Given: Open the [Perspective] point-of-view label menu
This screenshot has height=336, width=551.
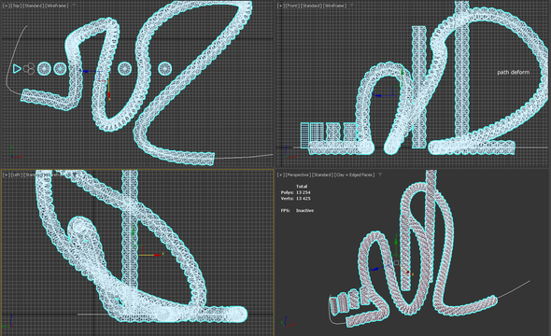Looking at the screenshot, I should [298, 175].
